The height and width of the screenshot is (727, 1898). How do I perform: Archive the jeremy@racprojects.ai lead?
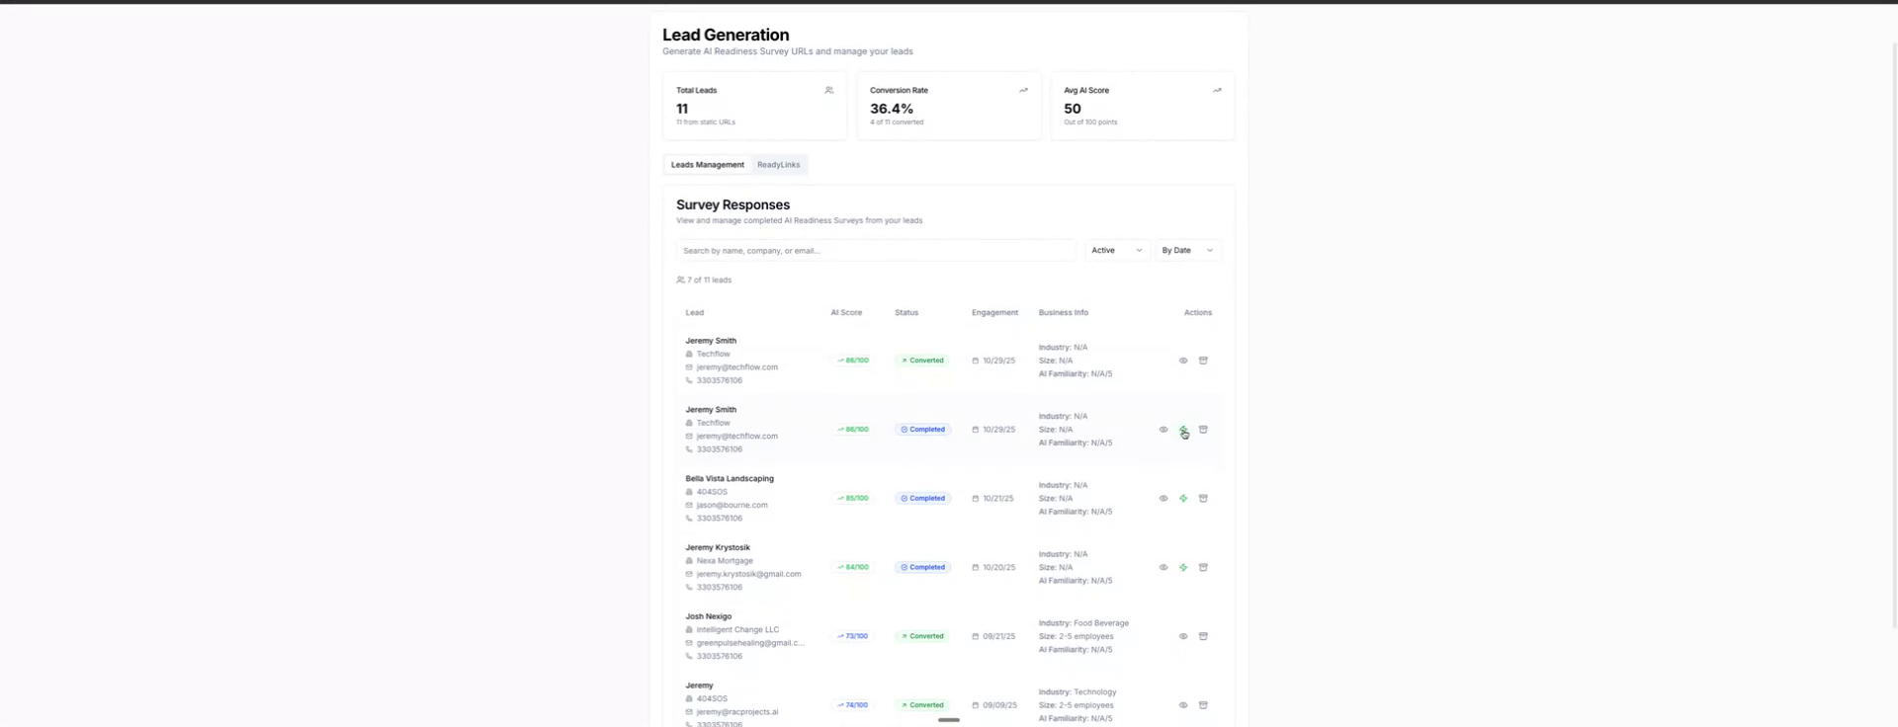point(1203,705)
